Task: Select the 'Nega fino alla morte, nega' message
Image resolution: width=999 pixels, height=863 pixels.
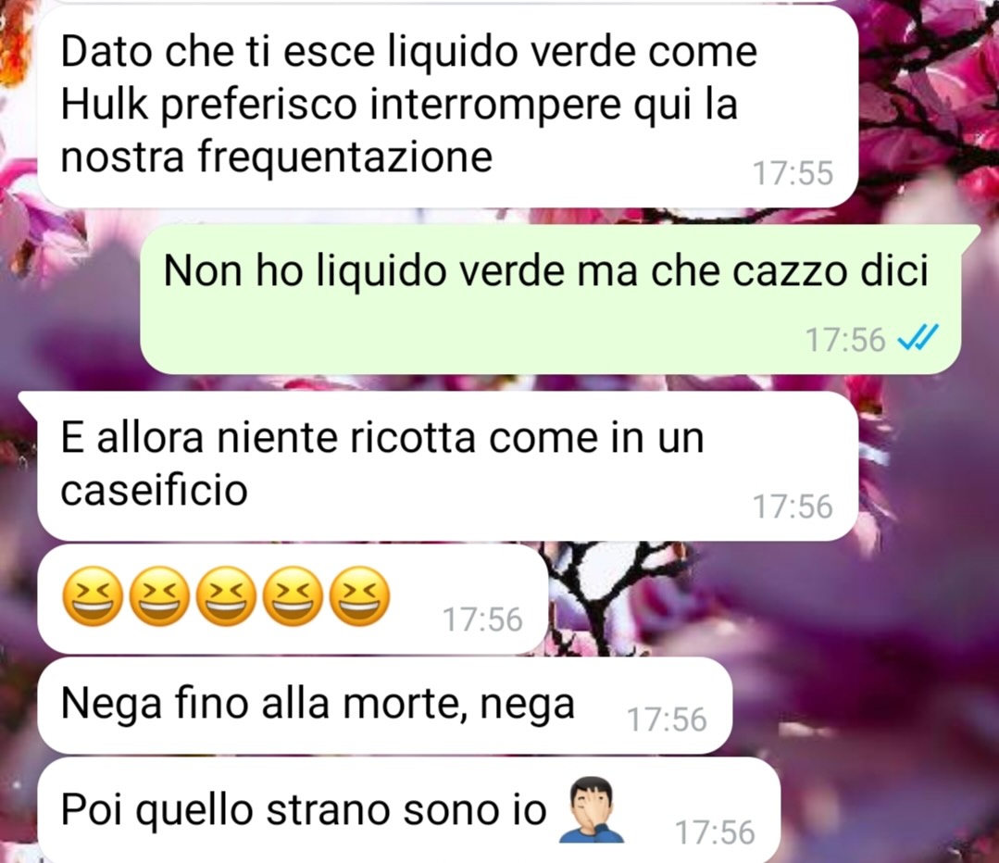Action: point(385,705)
